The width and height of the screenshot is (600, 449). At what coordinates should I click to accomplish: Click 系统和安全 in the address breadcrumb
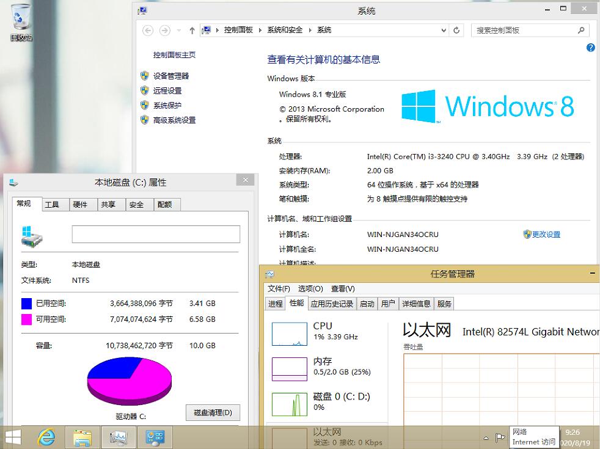[285, 30]
